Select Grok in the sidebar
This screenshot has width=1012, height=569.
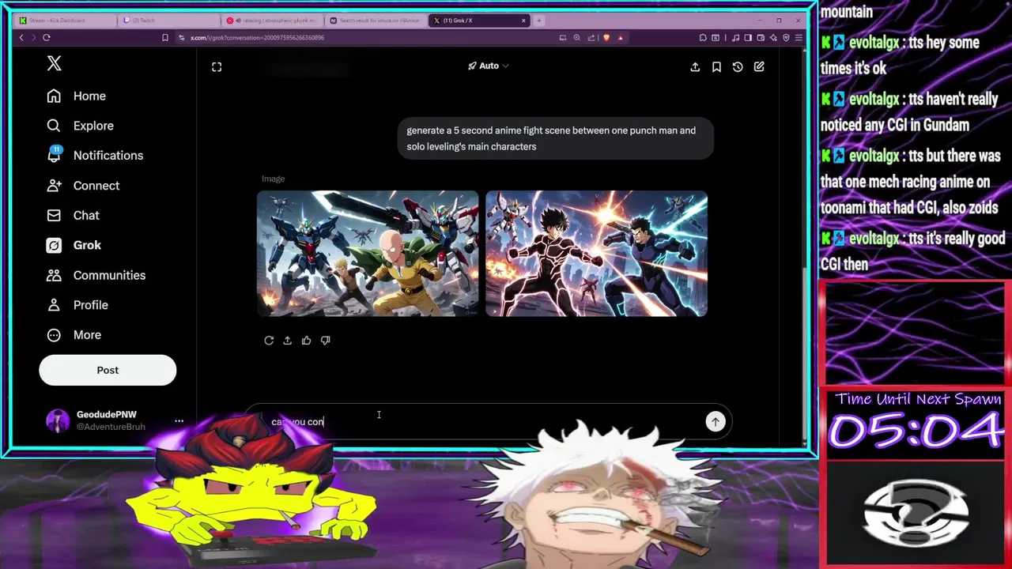(74, 245)
